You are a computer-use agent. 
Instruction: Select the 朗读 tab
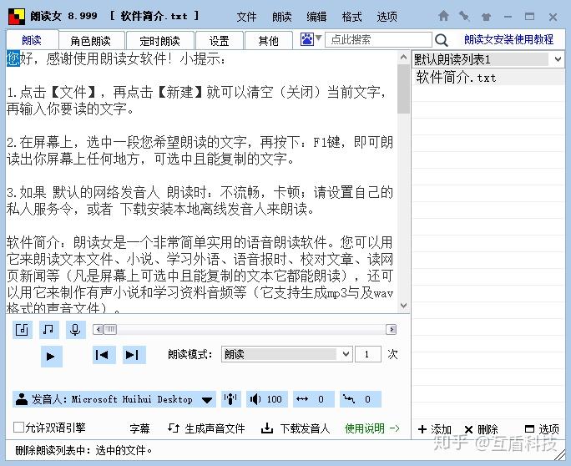pos(32,40)
